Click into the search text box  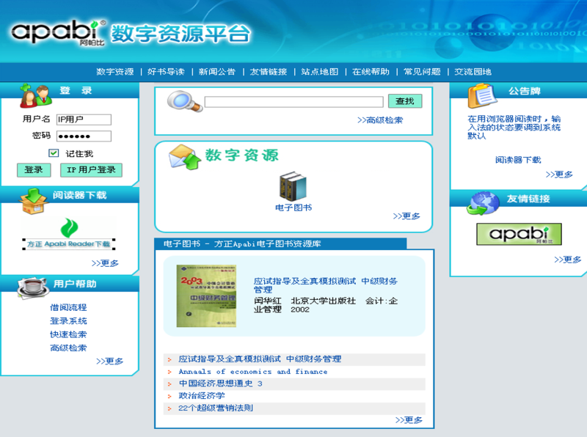point(294,102)
